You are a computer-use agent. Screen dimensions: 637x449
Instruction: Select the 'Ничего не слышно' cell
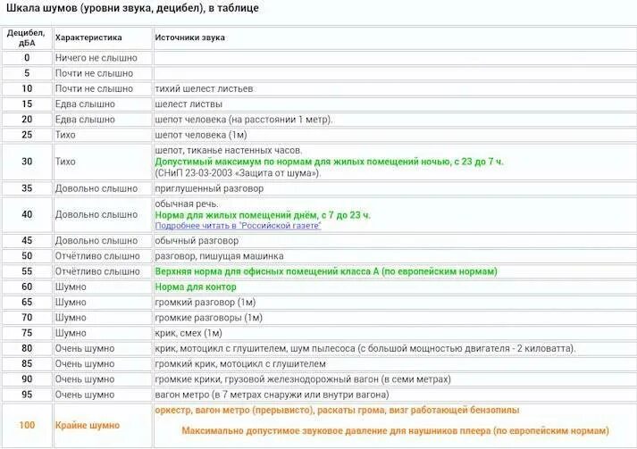tap(103, 58)
